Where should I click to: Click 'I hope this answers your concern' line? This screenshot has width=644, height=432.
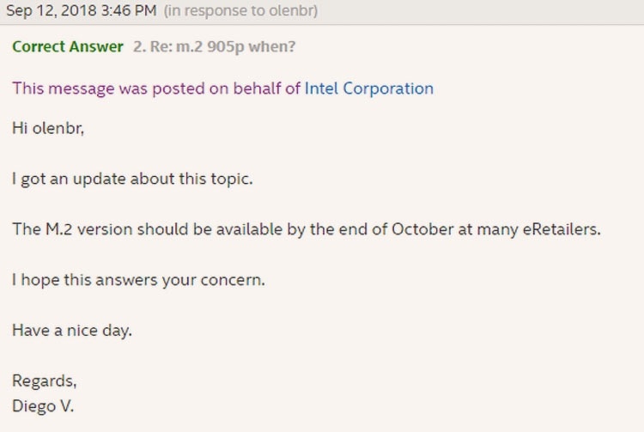coord(138,280)
